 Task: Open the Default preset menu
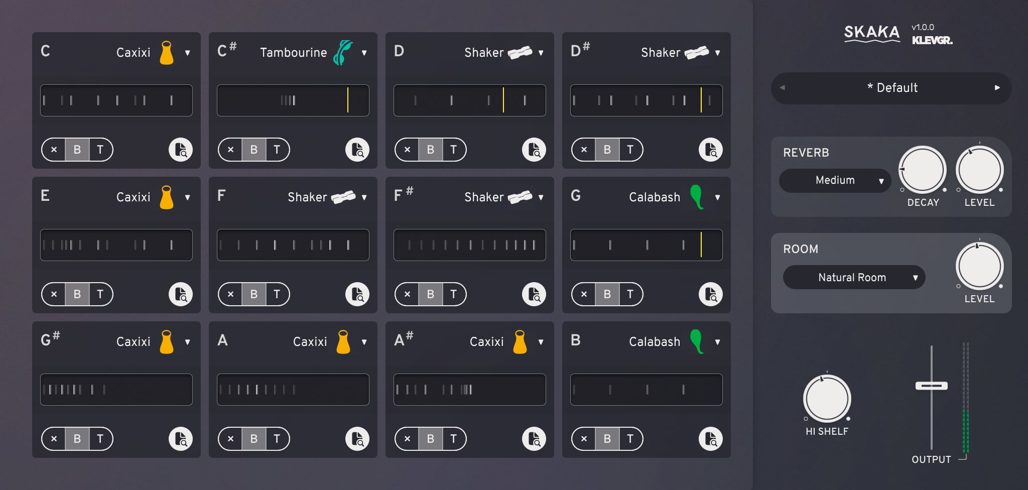pos(892,88)
